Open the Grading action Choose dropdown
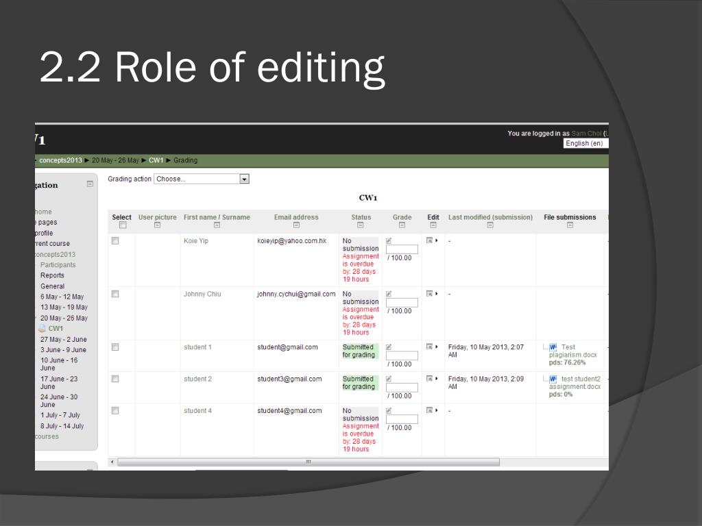 [x=202, y=179]
